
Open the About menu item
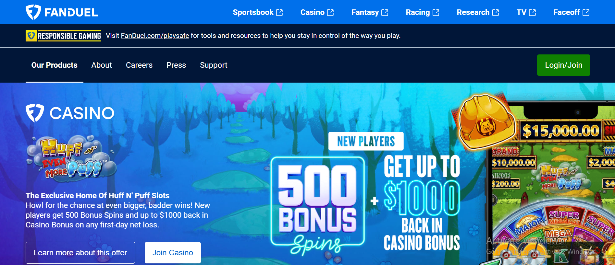point(102,65)
